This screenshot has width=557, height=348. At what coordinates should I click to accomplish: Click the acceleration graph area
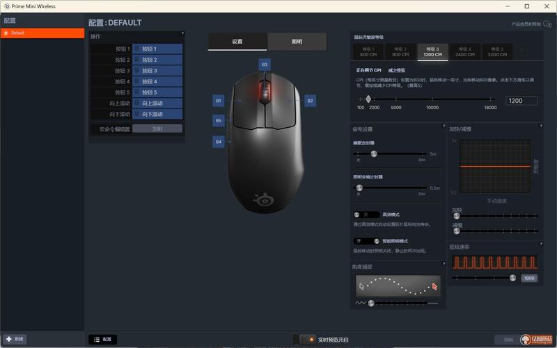495,166
